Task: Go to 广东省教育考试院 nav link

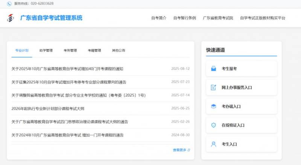Action: 218,18
